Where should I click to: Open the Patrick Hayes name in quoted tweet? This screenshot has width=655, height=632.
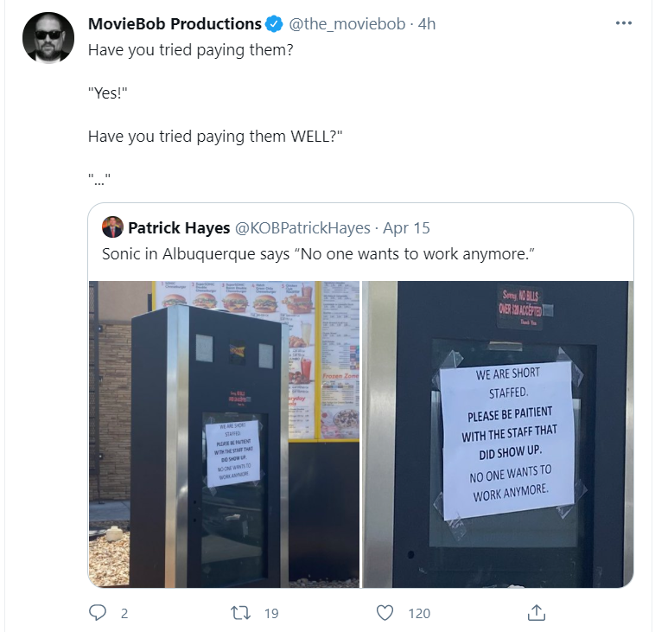[179, 227]
